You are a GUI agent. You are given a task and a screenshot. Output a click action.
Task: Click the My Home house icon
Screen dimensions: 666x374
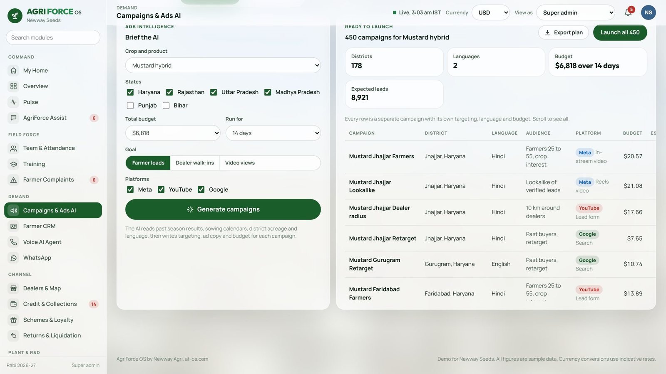(x=14, y=71)
